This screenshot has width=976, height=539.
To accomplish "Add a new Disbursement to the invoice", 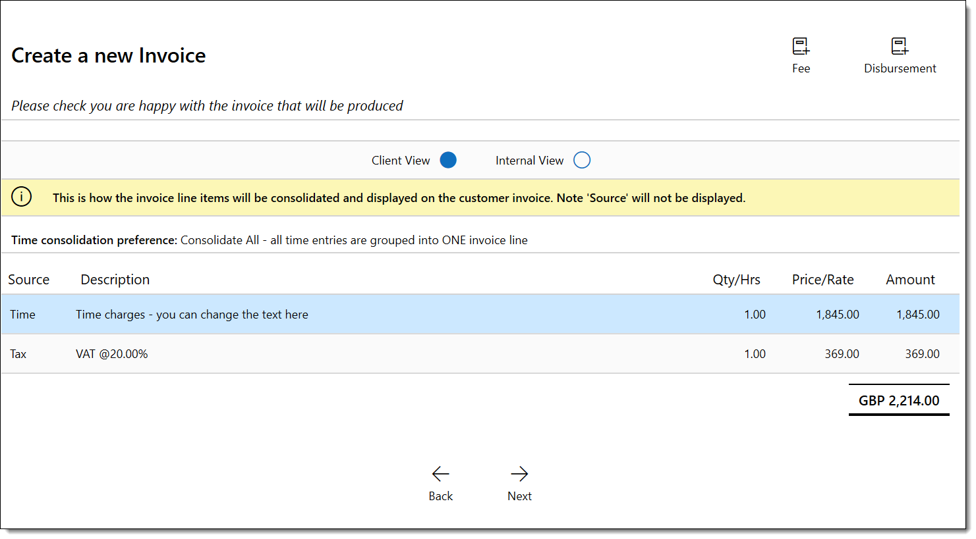I will (x=900, y=54).
